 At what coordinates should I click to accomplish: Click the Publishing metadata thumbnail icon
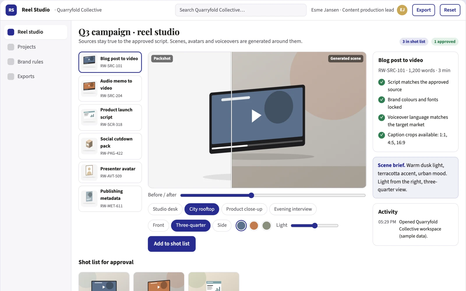[89, 199]
